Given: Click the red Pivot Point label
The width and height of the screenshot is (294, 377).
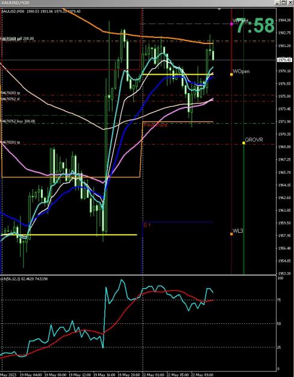Looking at the screenshot, I should tap(155, 125).
